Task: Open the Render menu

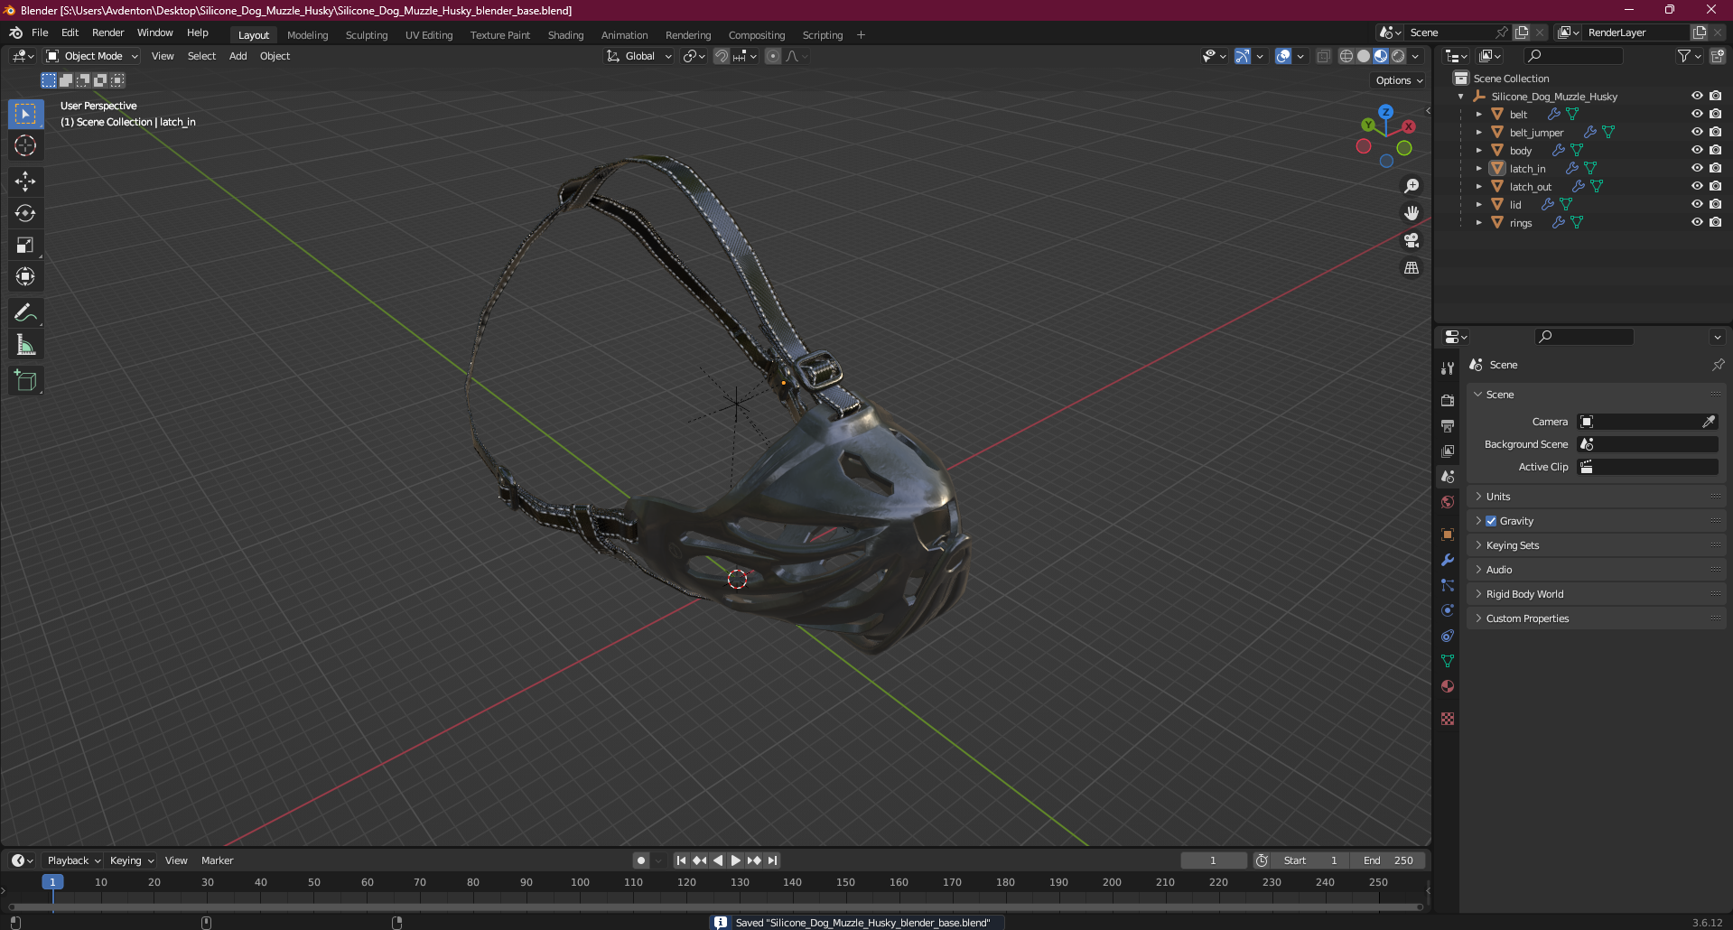Action: (x=107, y=33)
